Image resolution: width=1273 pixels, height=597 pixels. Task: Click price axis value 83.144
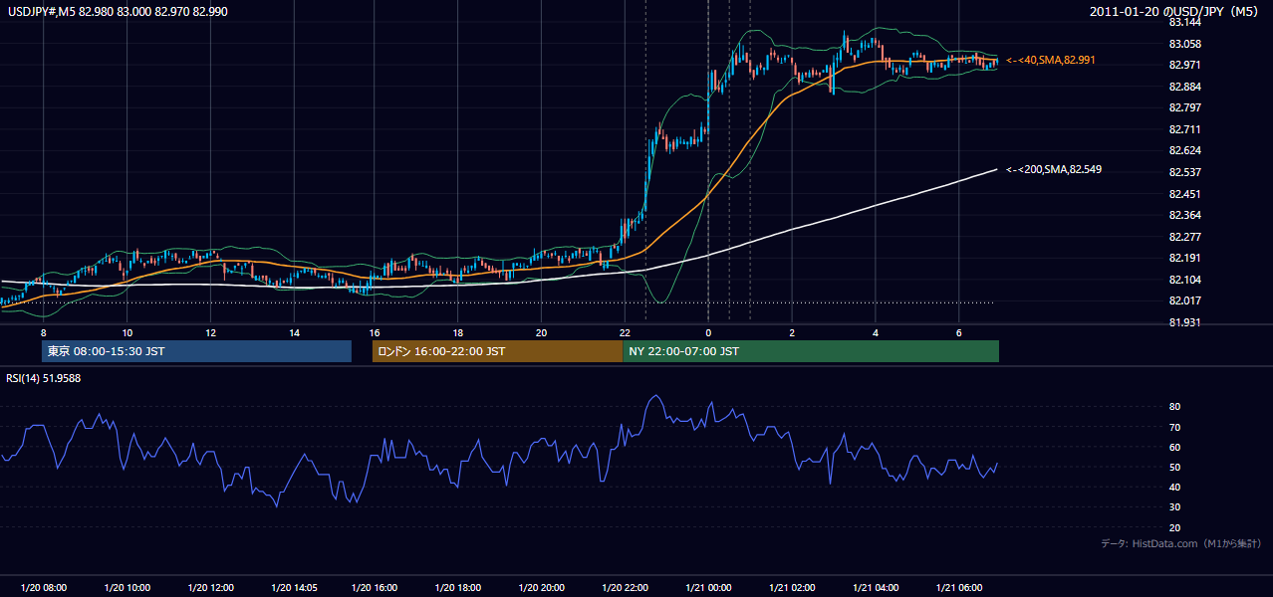pos(1184,22)
